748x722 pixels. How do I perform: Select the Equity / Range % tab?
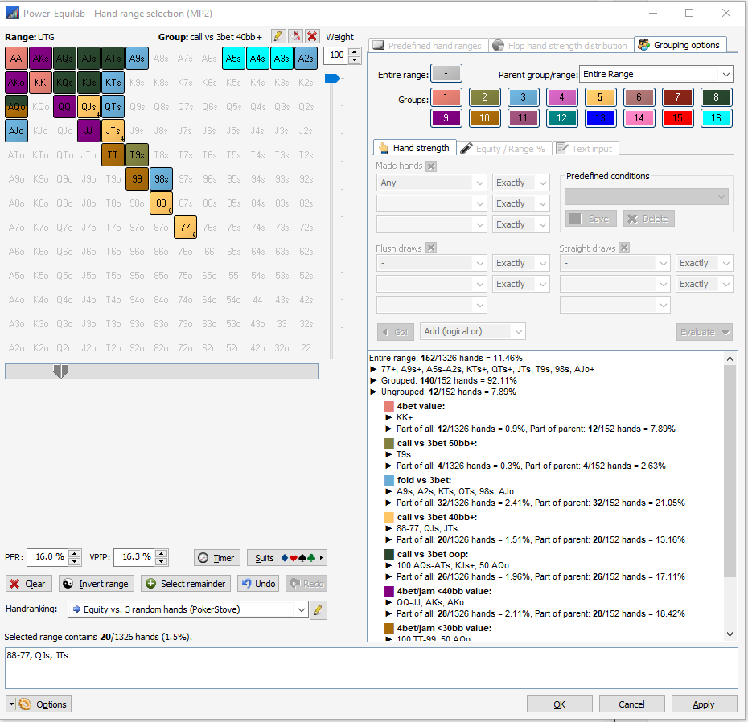[x=503, y=149]
